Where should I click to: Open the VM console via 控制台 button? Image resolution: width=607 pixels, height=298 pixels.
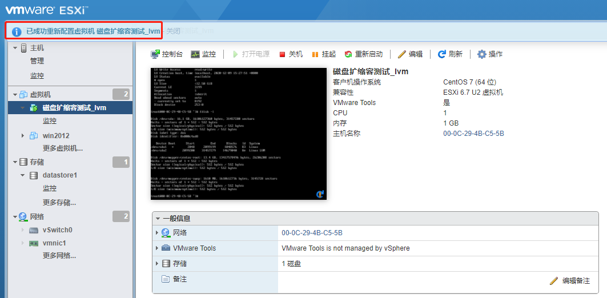pyautogui.click(x=167, y=54)
